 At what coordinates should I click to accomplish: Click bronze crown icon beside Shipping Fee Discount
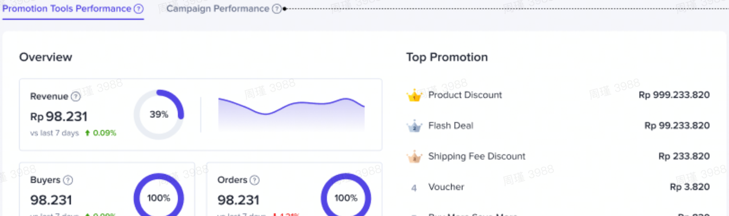414,157
